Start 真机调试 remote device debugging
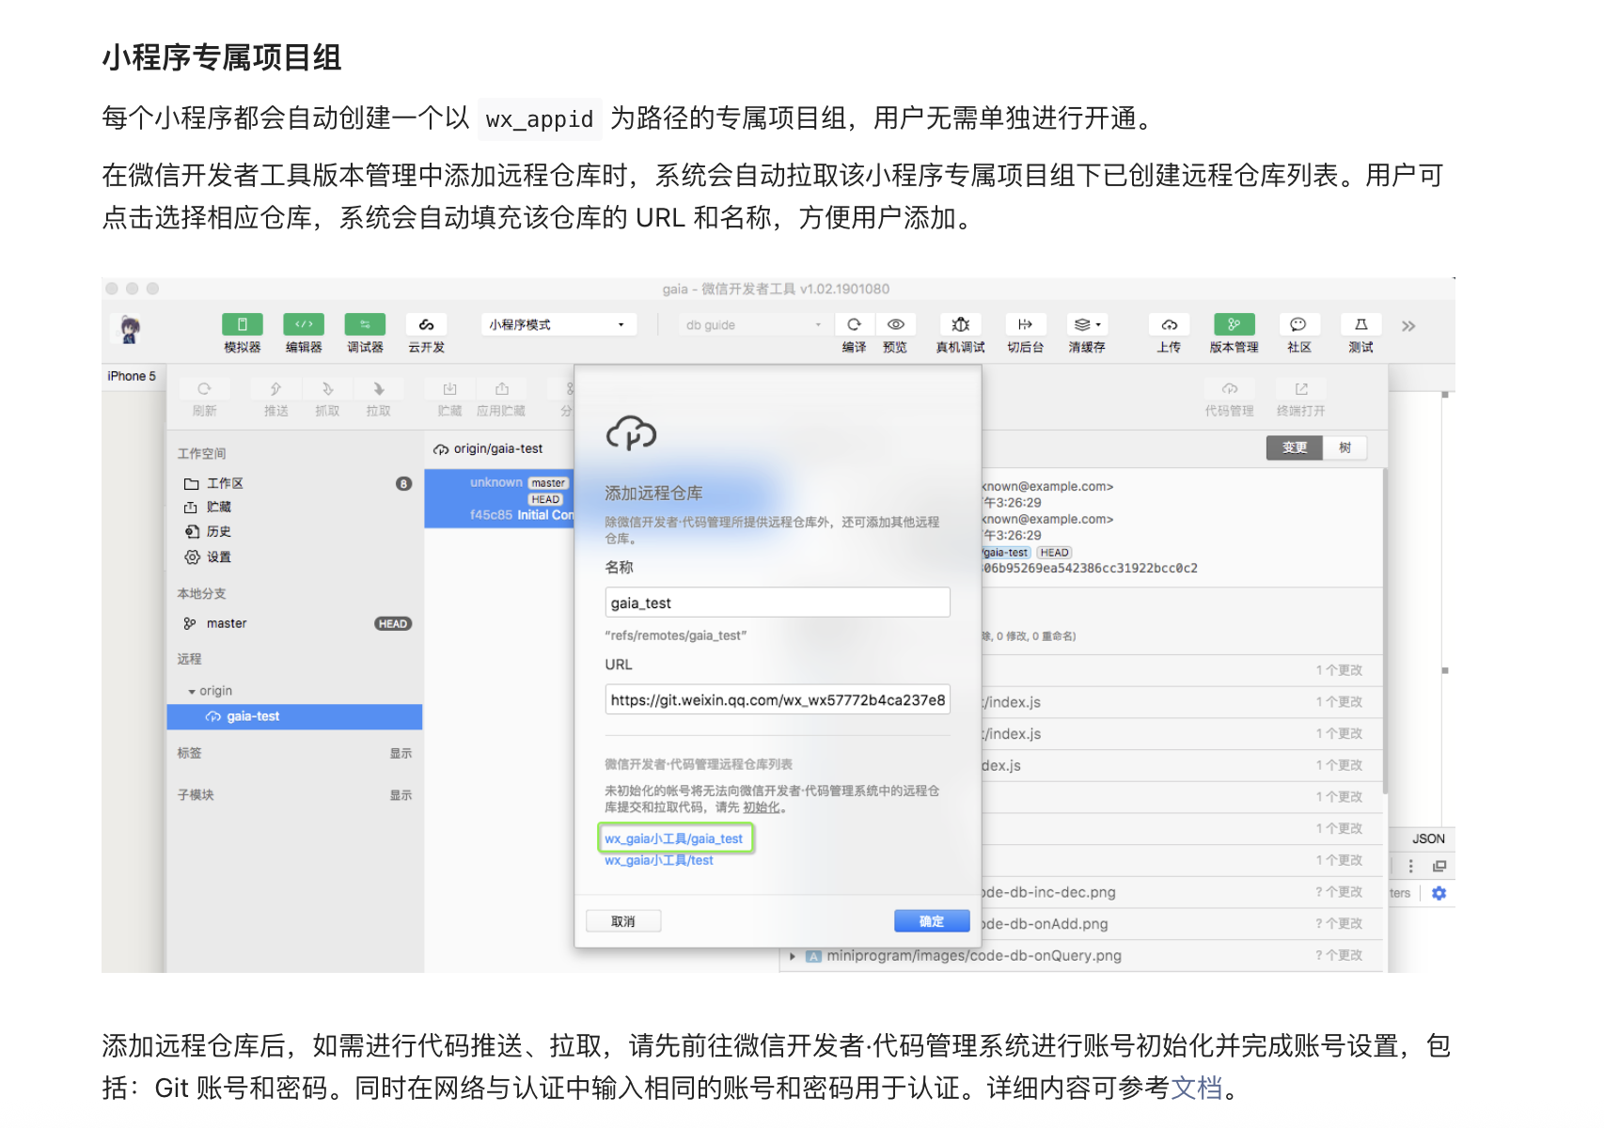Screen dimensions: 1604x1128 [x=960, y=324]
